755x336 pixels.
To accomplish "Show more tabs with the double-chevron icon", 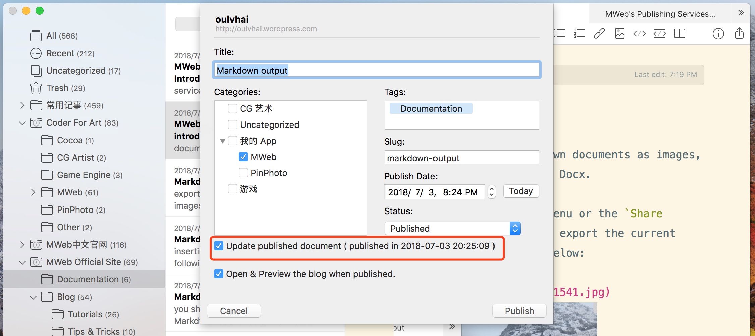I will coord(741,13).
